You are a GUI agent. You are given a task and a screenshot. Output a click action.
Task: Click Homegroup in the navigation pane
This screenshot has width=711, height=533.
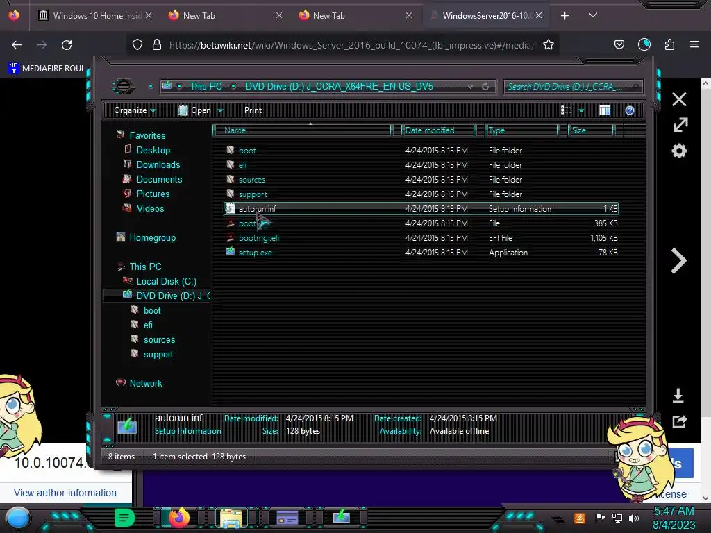pyautogui.click(x=152, y=237)
